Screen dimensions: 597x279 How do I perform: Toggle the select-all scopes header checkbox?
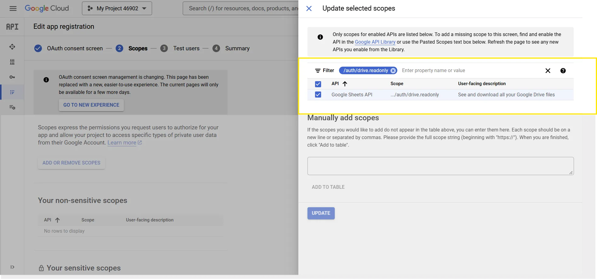(318, 84)
